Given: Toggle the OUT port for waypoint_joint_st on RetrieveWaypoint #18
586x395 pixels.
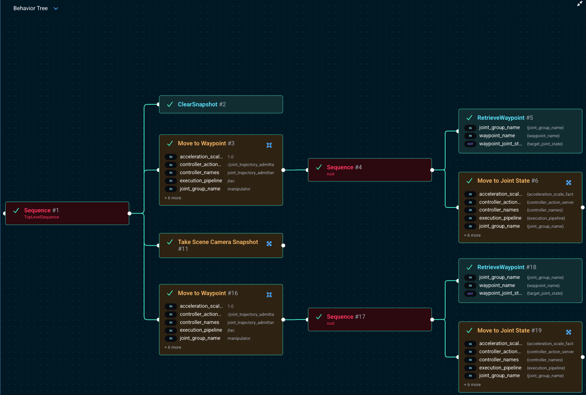Looking at the screenshot, I should [470, 293].
